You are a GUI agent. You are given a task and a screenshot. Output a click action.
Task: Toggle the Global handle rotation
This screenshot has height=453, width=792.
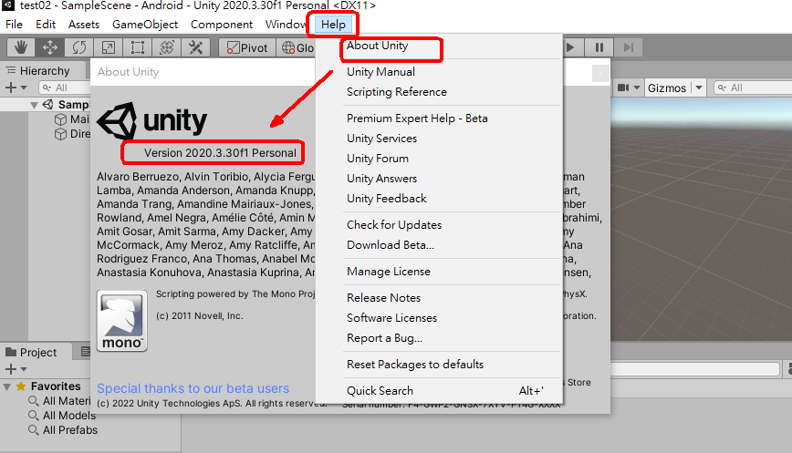(297, 47)
